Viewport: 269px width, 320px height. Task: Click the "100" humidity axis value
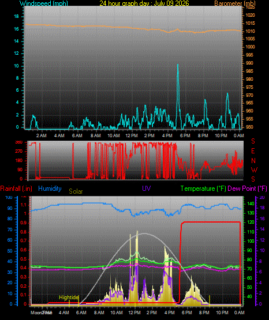click(x=9, y=197)
